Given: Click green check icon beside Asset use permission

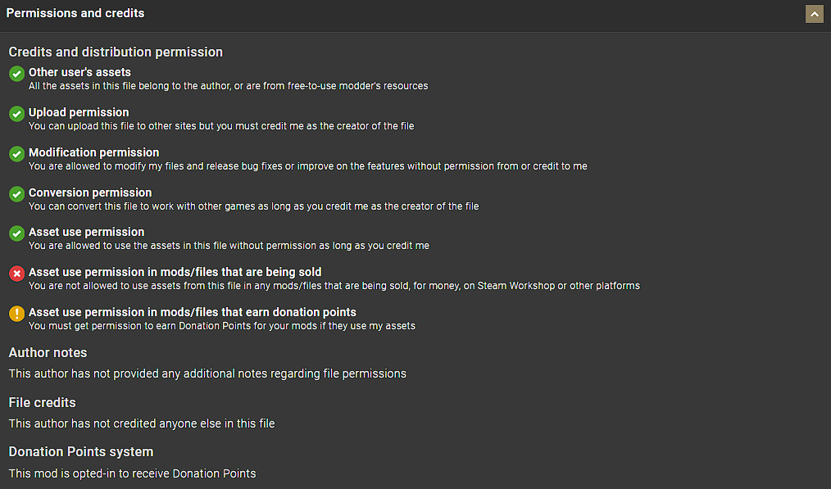Looking at the screenshot, I should (x=16, y=233).
